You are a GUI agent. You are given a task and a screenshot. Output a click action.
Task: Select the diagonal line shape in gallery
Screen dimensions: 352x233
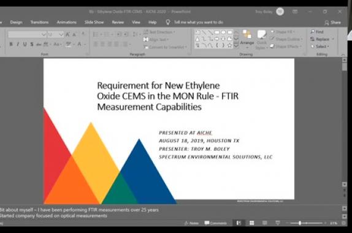204,32
